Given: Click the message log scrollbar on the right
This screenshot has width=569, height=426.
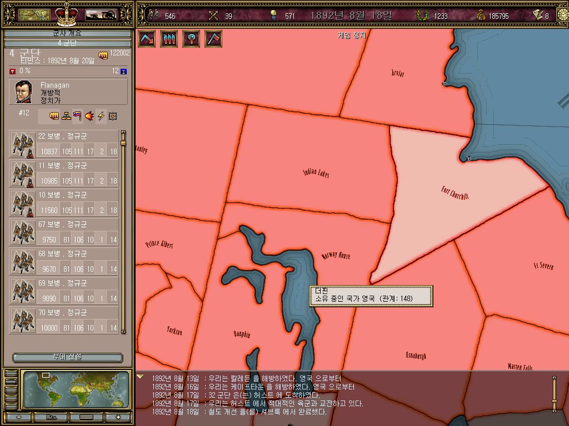Looking at the screenshot, I should [554, 394].
